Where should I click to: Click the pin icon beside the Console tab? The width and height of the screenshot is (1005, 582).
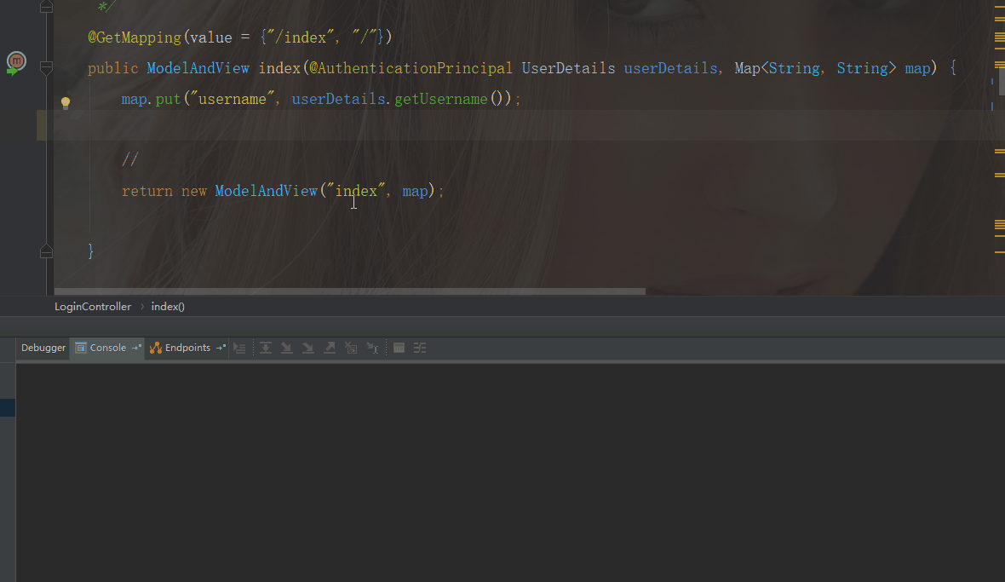136,348
